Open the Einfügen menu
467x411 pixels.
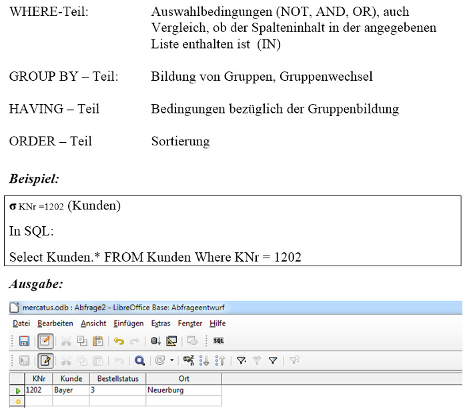coord(128,323)
